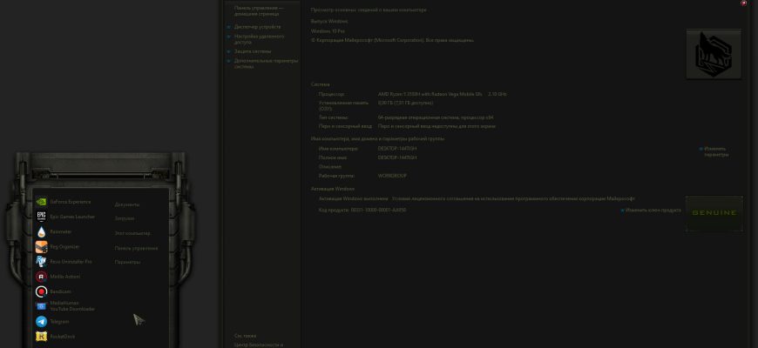Open MediaHuman YouTube Downloader
758x348 pixels.
pyautogui.click(x=65, y=306)
